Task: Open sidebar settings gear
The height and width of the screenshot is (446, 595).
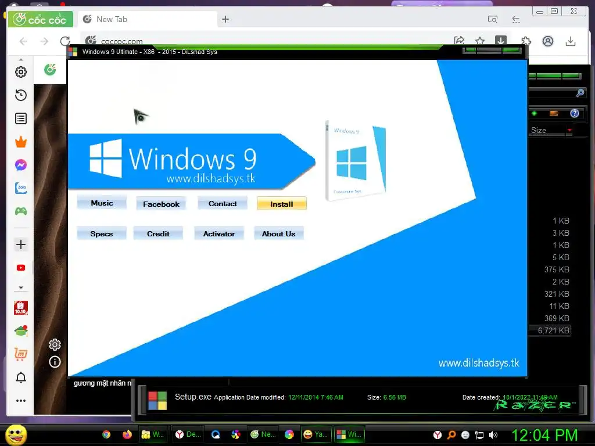Action: pos(21,72)
